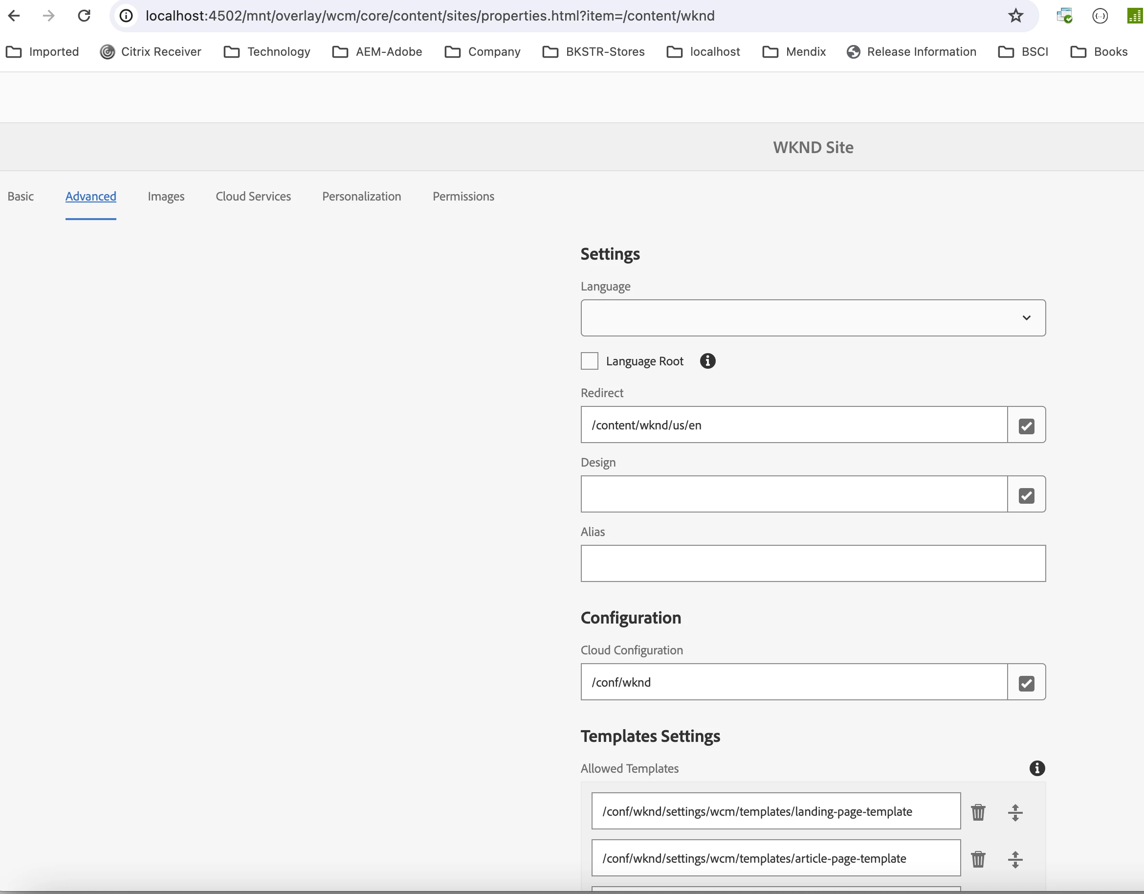Click Language Root info icon
This screenshot has width=1144, height=894.
pos(707,361)
